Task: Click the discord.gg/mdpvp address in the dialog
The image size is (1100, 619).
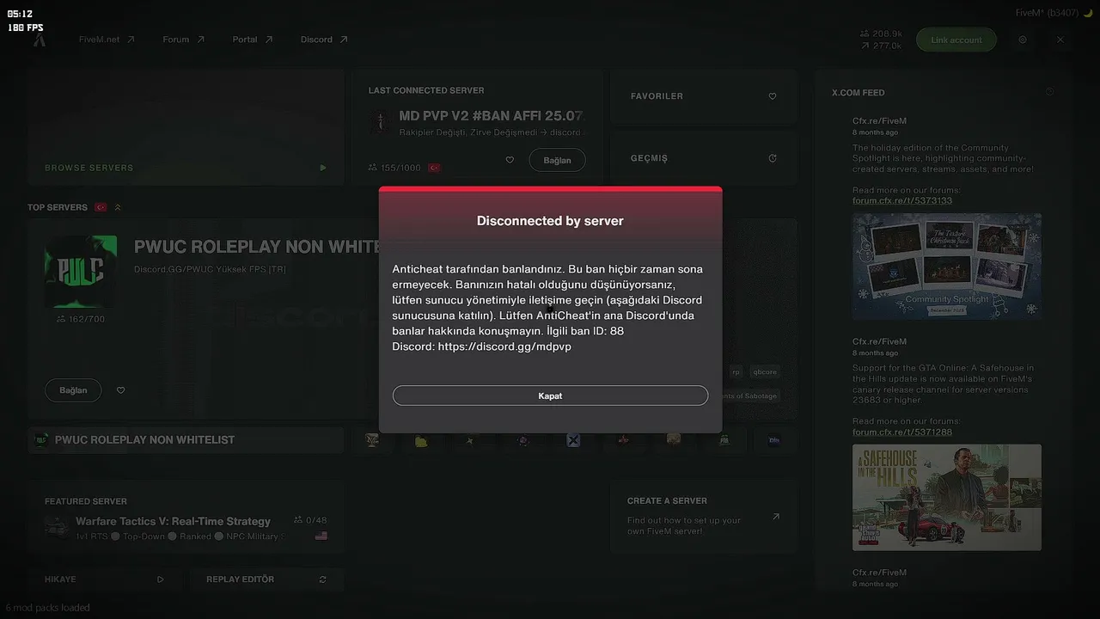Action: pos(504,346)
